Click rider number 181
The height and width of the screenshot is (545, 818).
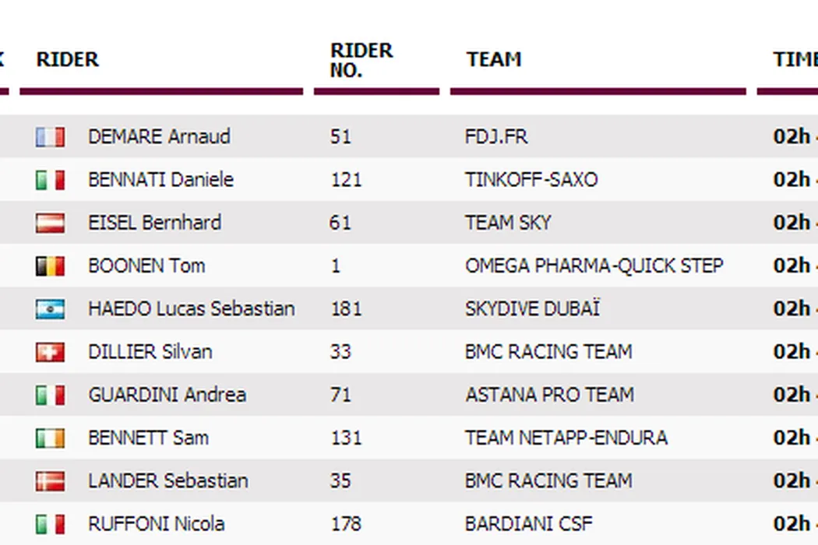[345, 309]
